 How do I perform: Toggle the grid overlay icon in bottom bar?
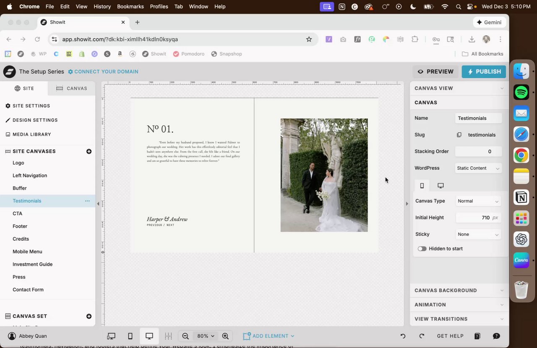point(168,336)
